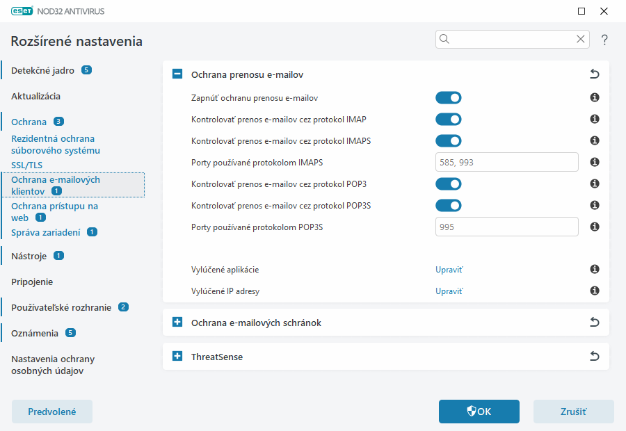
Task: Show info for Porty používané protokolom IMAPS
Action: [595, 163]
